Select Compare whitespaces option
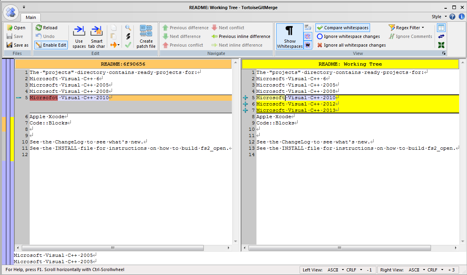The image size is (467, 275). [x=343, y=28]
